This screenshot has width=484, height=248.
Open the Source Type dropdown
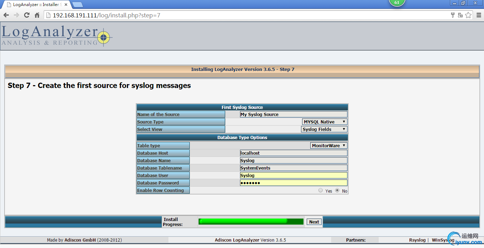pyautogui.click(x=325, y=122)
